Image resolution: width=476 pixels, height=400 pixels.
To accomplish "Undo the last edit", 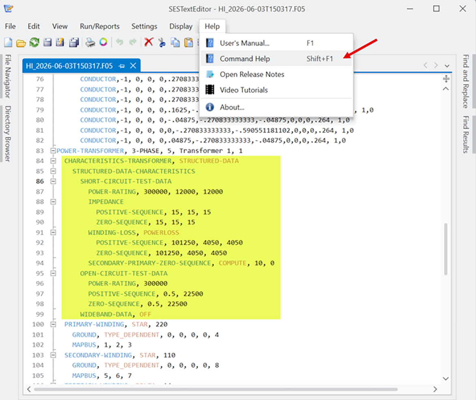I will (x=120, y=42).
